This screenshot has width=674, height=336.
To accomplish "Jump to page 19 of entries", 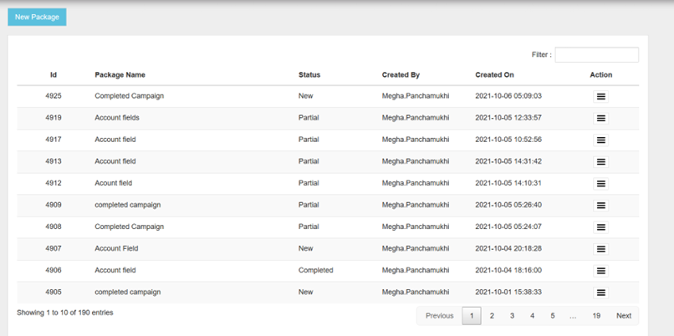I will click(x=596, y=316).
